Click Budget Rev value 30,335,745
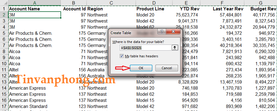This screenshot has width=277, height=111. tap(264, 45)
